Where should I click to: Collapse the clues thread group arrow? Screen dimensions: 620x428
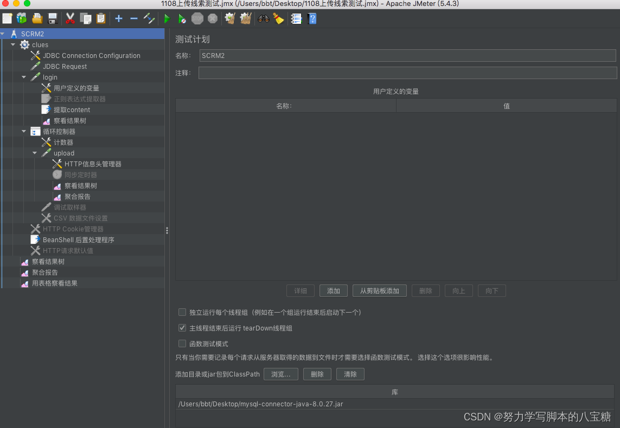pyautogui.click(x=13, y=44)
